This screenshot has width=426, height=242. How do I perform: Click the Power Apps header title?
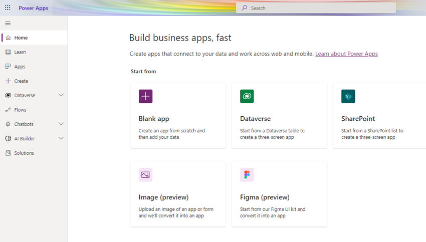tap(34, 8)
